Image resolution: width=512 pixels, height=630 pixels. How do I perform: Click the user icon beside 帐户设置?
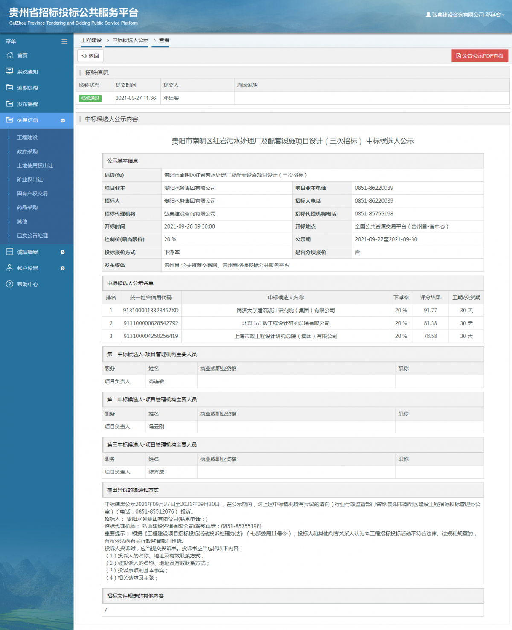(9, 268)
